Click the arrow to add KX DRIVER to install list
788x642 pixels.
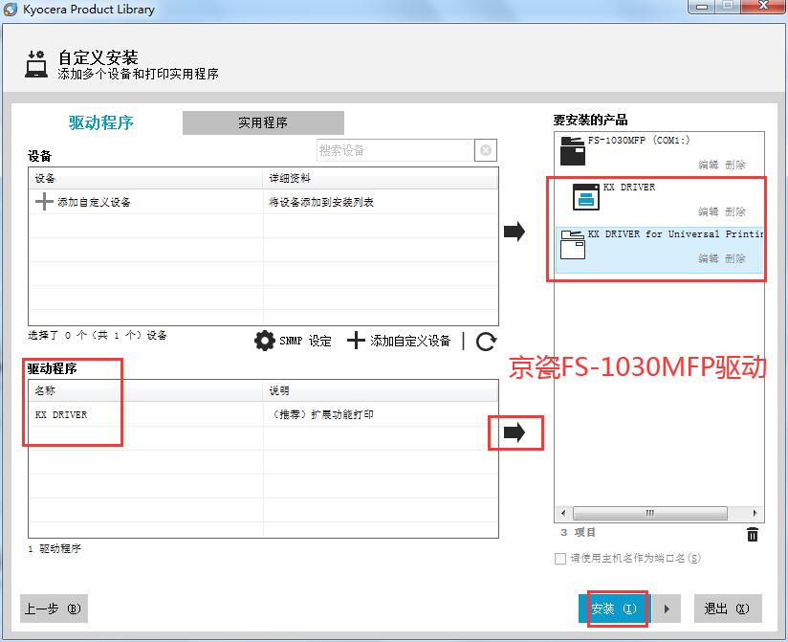coord(514,432)
